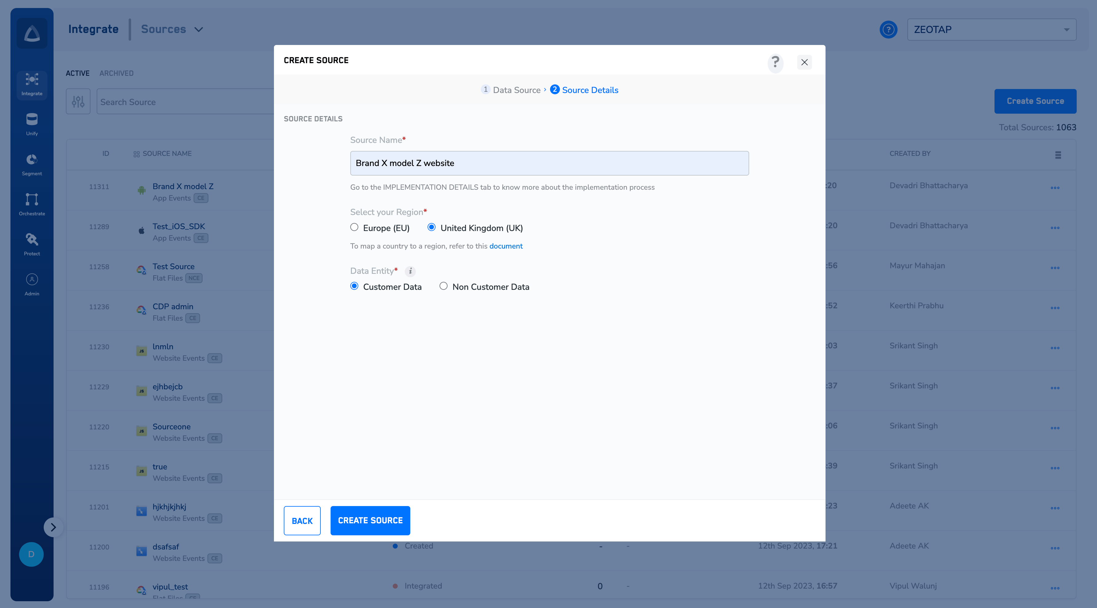Open the Orchestrate sidebar module

click(x=32, y=205)
